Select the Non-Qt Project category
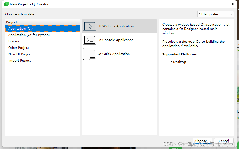The image size is (239, 149). coord(43,54)
